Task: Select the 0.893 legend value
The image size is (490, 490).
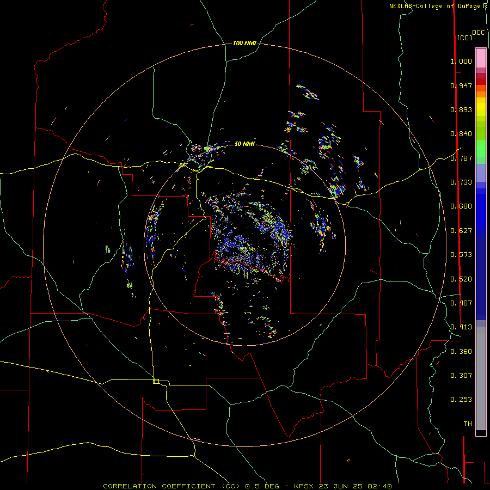Action: 461,109
